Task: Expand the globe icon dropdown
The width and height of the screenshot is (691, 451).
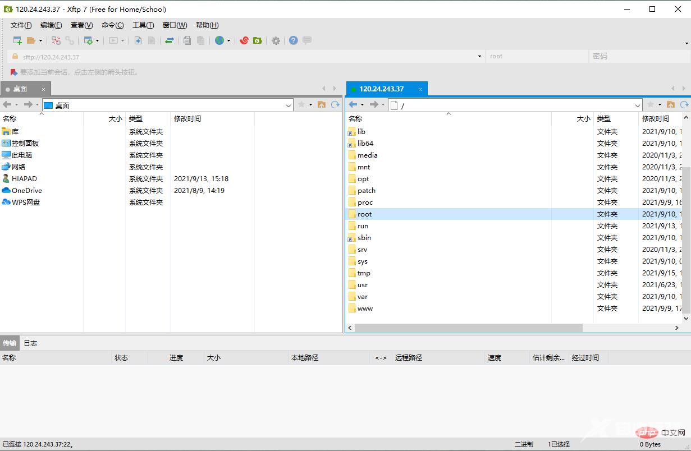Action: tap(227, 40)
